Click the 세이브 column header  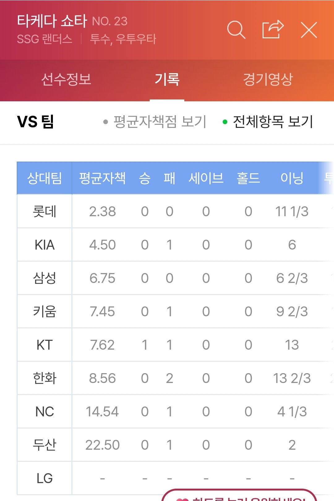tap(206, 178)
